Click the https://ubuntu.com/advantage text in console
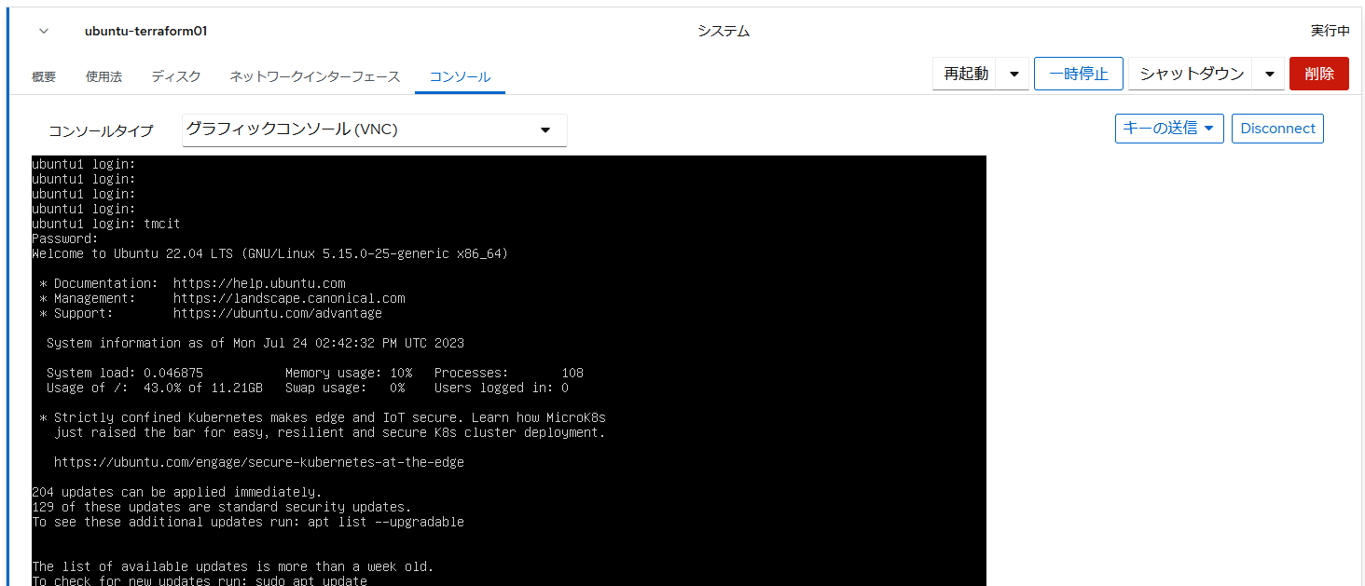Screen dimensions: 1365x586 pos(278,313)
